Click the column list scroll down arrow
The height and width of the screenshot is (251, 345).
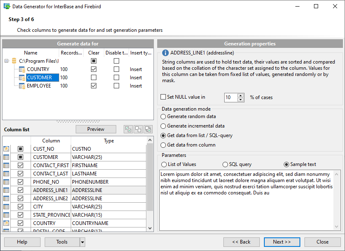coord(150,228)
